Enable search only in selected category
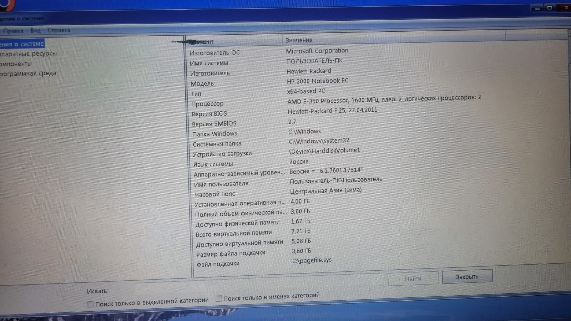This screenshot has height=321, width=571. (x=91, y=304)
